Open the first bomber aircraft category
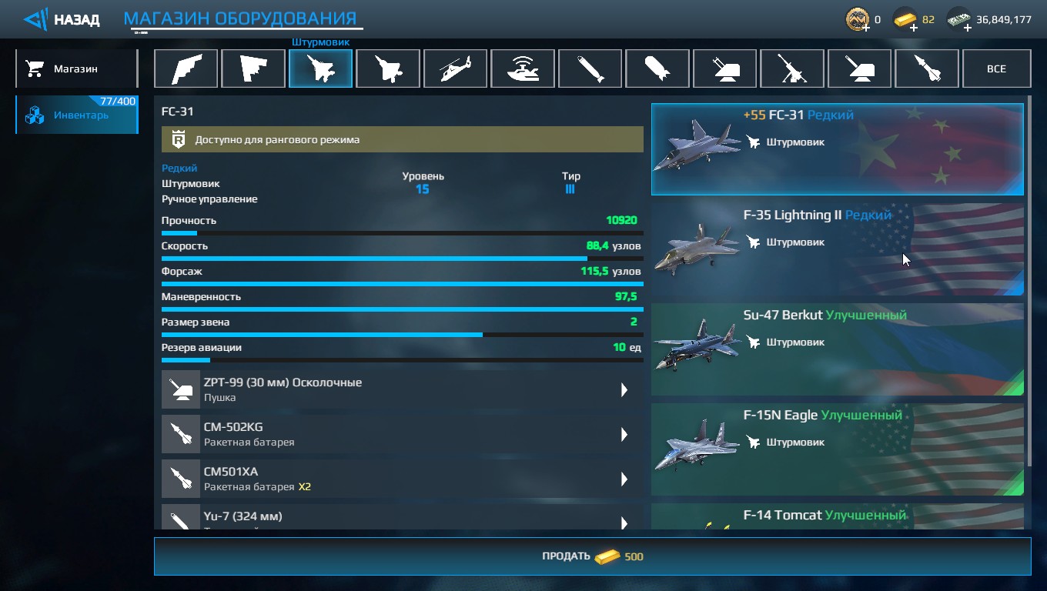Screen dimensions: 1047x591 click(x=186, y=68)
